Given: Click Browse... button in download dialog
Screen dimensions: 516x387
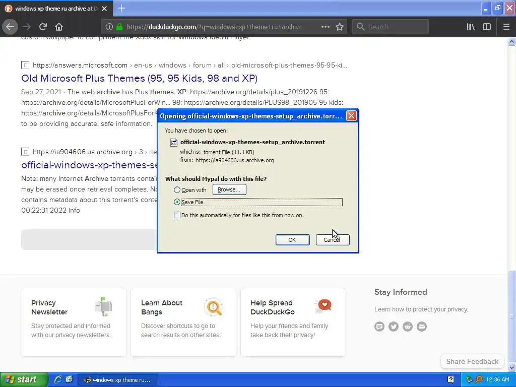Looking at the screenshot, I should (229, 189).
